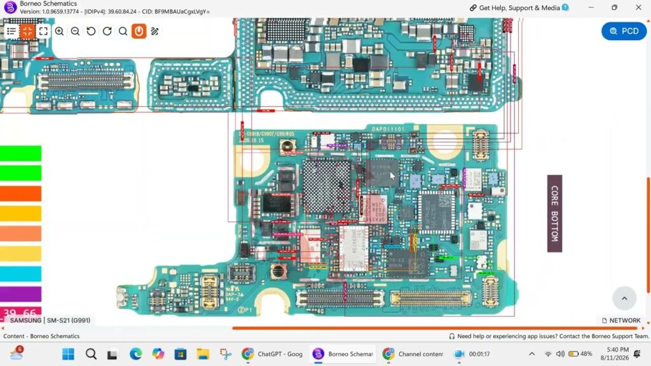Open the notification bell icon
Screen dimensions: 651x366
pos(637,354)
